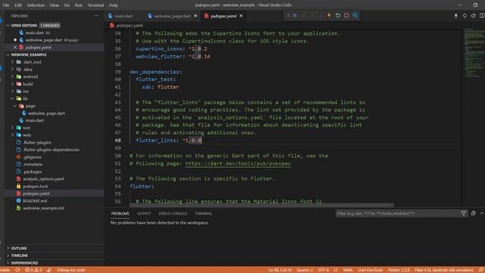Expand the test folder
This screenshot has width=485, height=273.
27,128
